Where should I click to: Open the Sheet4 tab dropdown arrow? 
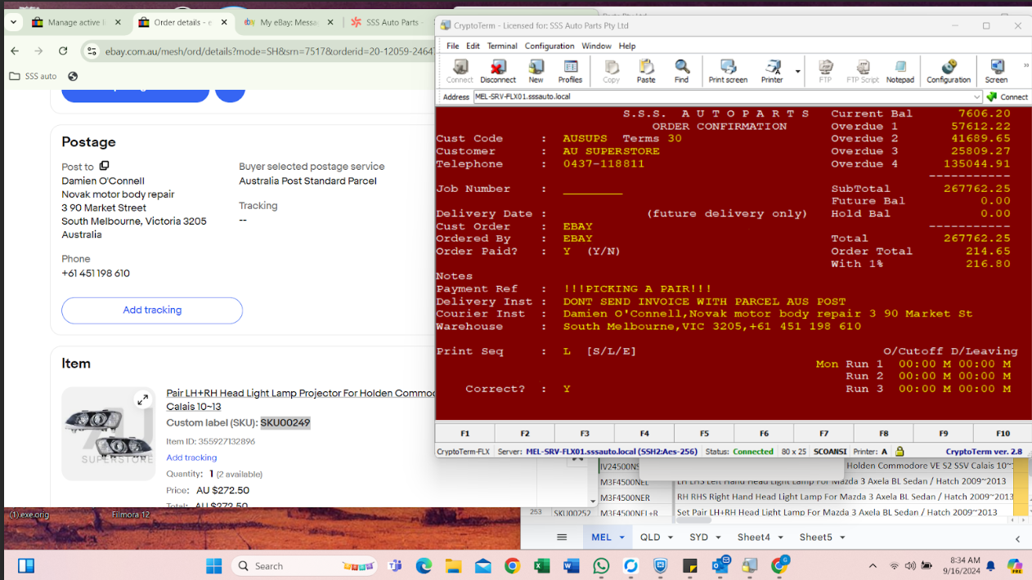[780, 538]
